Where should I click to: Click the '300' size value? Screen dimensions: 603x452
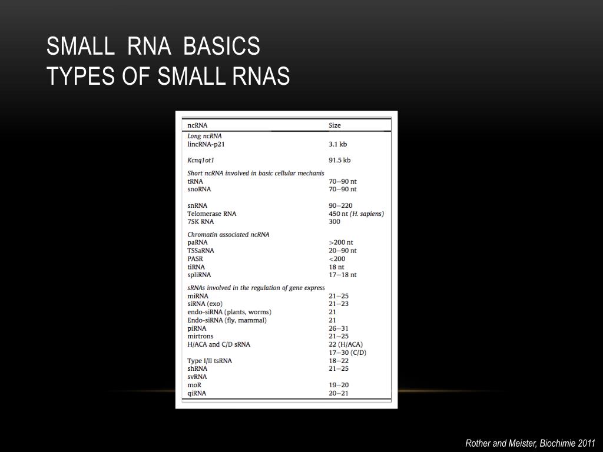(x=334, y=221)
